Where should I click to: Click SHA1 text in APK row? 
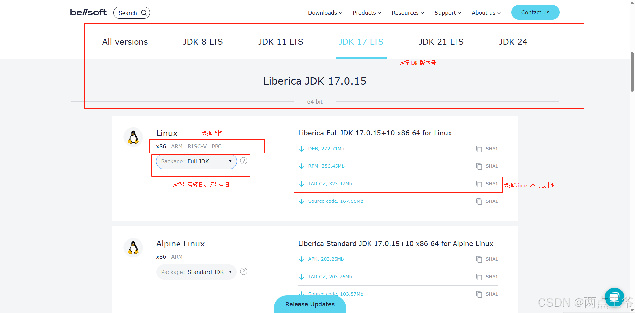pos(492,259)
